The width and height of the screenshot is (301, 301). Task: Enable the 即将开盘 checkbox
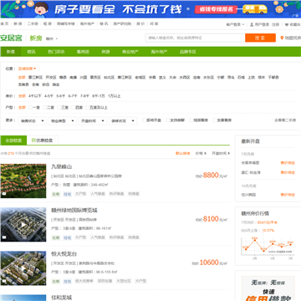(144, 120)
